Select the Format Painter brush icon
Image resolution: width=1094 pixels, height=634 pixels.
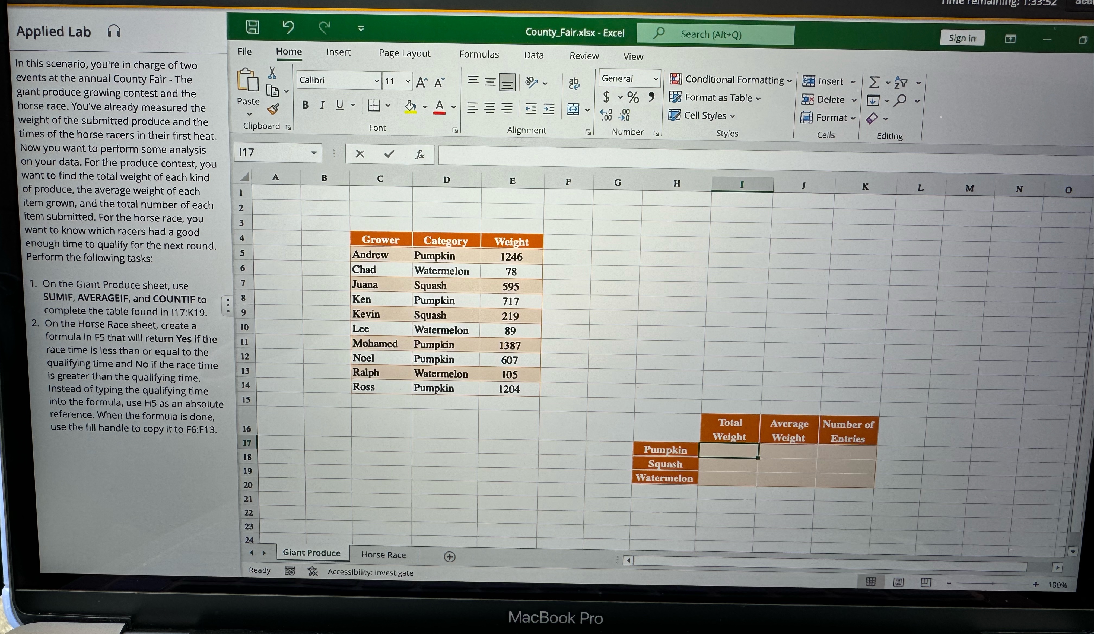[273, 109]
